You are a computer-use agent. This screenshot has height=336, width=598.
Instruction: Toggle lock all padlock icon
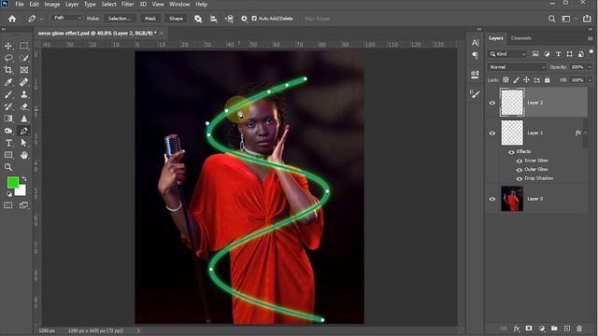[548, 80]
